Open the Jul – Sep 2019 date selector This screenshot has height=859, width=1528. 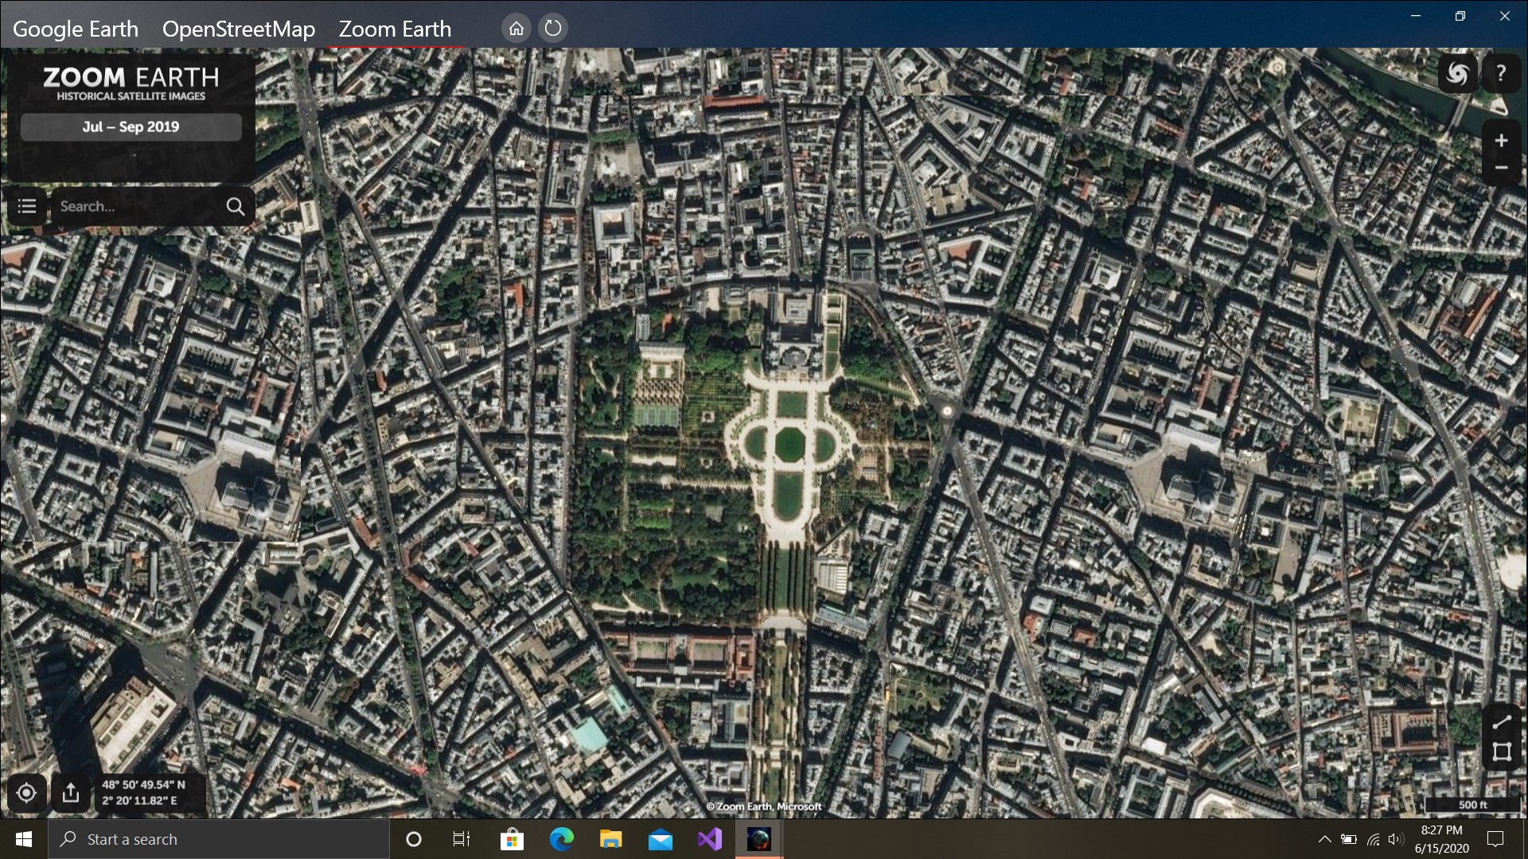click(x=131, y=126)
